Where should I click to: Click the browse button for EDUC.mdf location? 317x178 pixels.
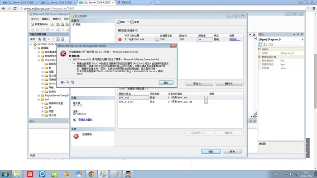pos(157,39)
